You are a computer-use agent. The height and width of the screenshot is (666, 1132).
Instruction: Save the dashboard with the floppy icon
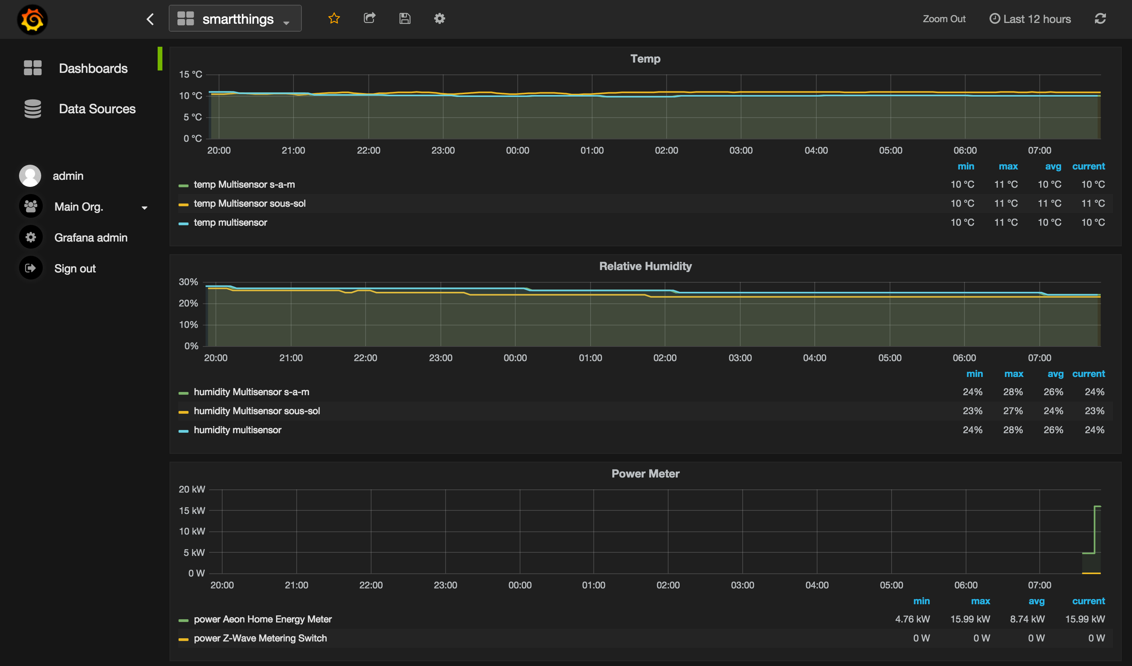[405, 19]
